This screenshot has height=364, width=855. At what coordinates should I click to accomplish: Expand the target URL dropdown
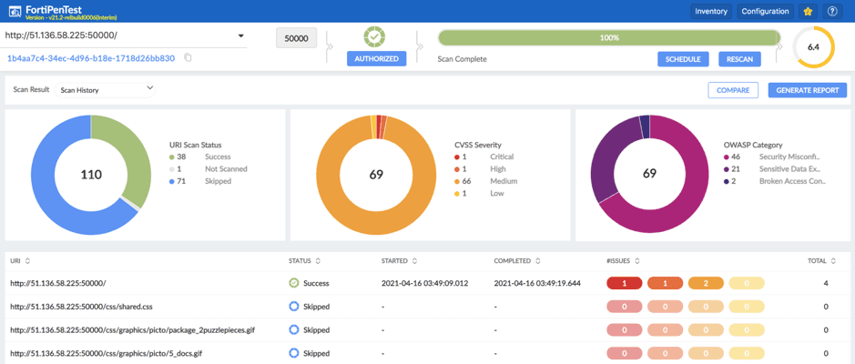click(x=240, y=36)
